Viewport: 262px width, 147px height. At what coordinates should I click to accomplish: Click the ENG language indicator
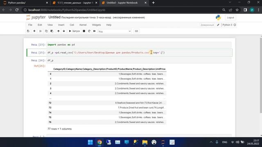point(225,142)
